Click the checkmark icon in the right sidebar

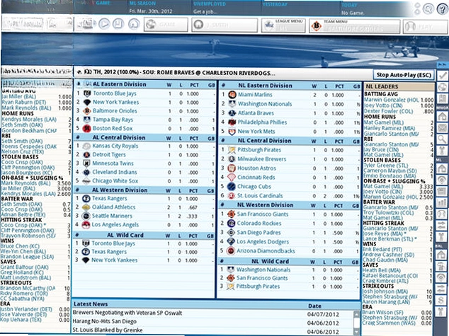point(443,76)
